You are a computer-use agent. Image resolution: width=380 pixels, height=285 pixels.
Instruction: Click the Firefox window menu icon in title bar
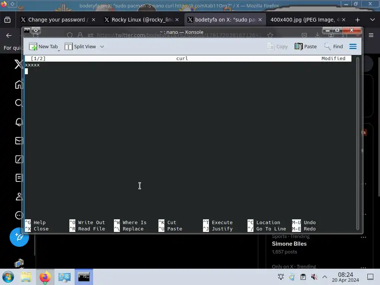4,4
